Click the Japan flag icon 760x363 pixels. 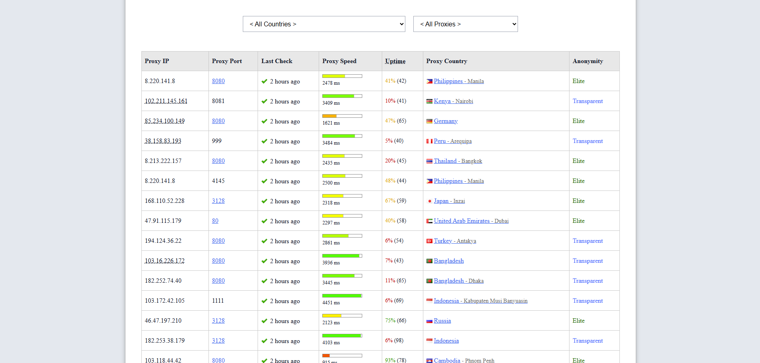coord(429,201)
